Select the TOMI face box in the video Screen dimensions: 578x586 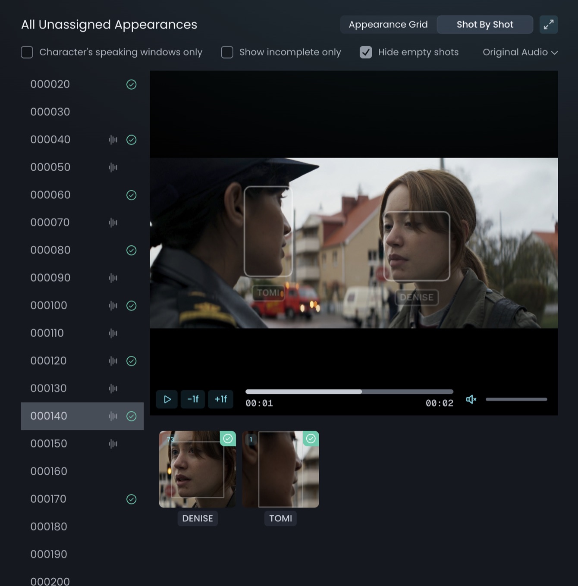[268, 231]
